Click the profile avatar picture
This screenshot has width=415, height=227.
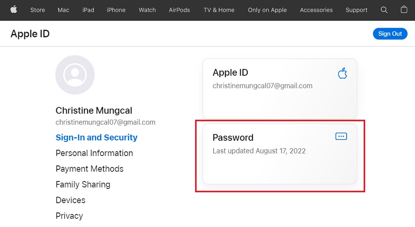click(75, 75)
